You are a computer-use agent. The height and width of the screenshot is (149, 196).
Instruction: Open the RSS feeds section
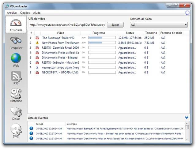(x=16, y=78)
